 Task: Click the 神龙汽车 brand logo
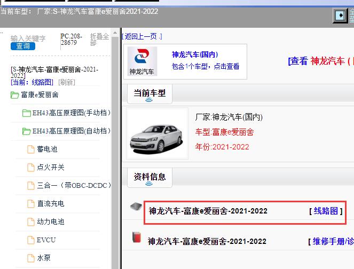(142, 61)
